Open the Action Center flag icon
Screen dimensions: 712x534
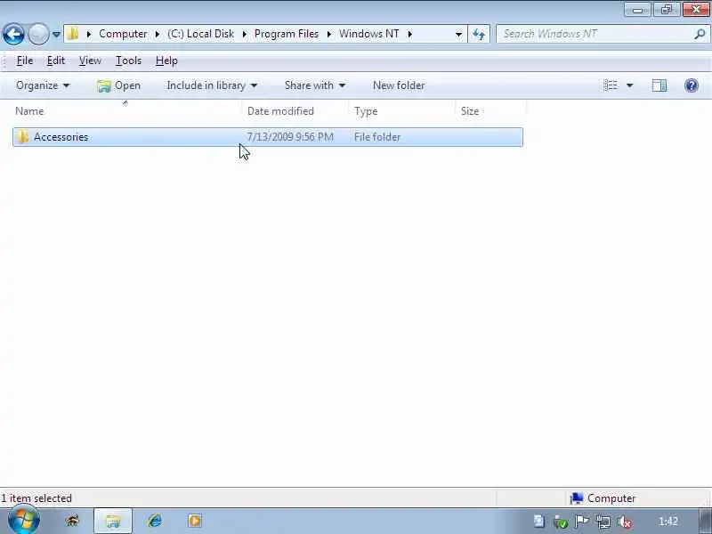pyautogui.click(x=582, y=522)
